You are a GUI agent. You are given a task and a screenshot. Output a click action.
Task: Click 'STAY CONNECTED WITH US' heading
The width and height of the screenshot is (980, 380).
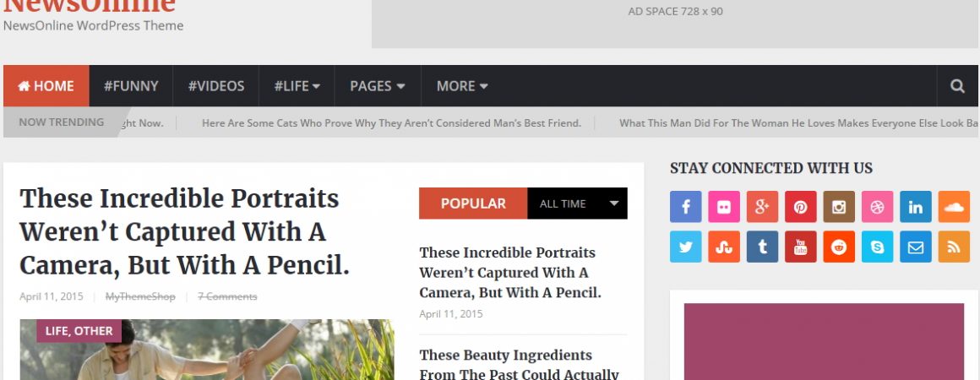point(771,168)
